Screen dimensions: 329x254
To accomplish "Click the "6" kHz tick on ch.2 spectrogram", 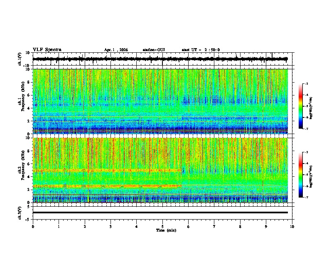I will [x=29, y=164].
